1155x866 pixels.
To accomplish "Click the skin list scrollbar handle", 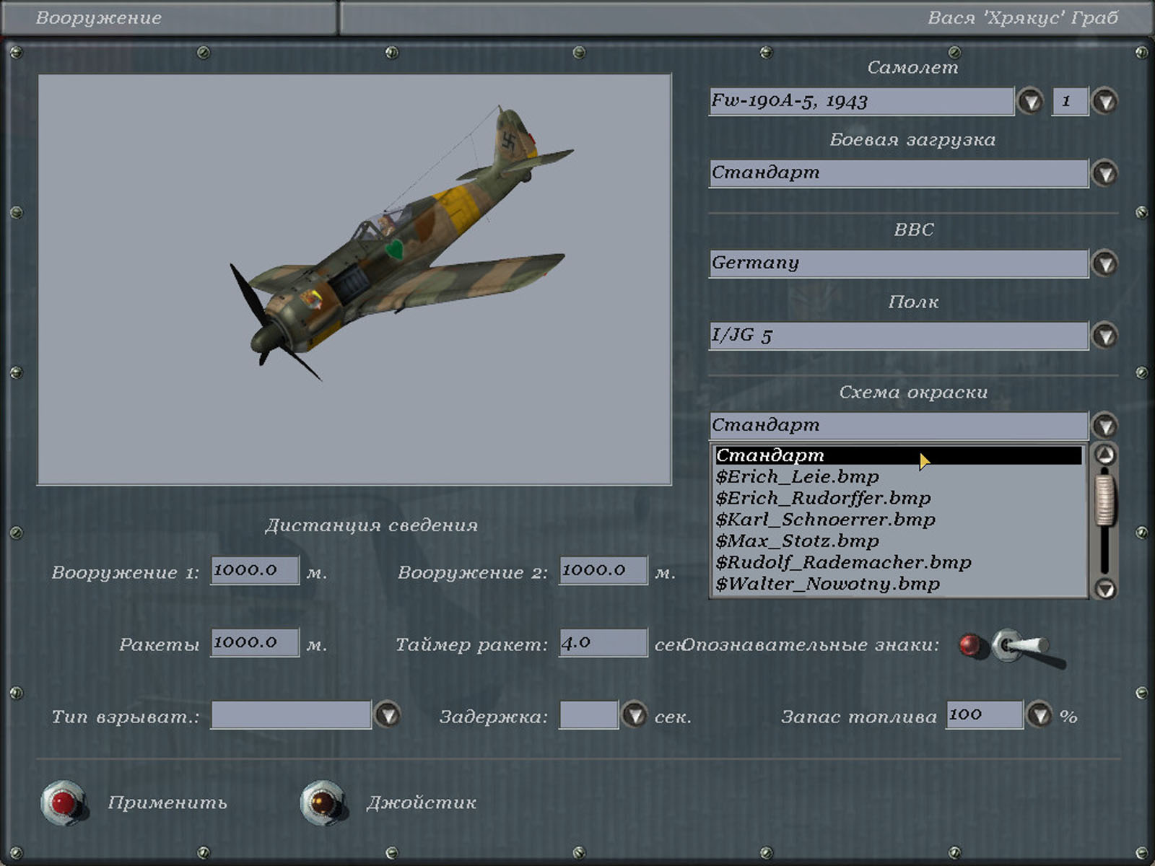I will [x=1104, y=498].
